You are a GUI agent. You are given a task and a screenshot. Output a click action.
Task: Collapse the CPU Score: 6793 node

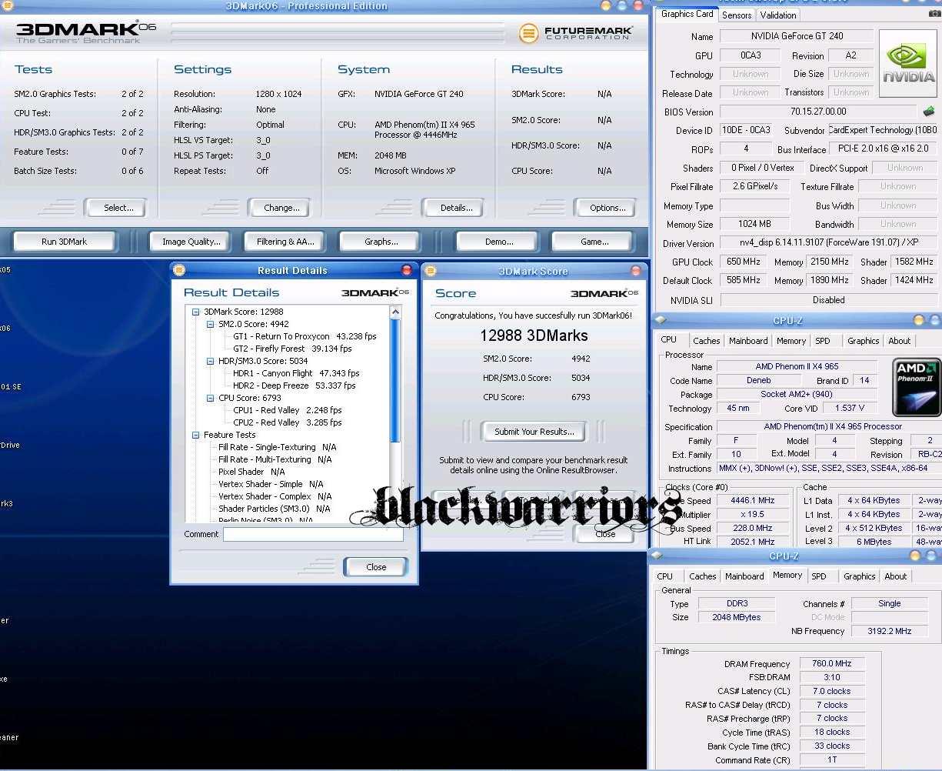pos(211,398)
